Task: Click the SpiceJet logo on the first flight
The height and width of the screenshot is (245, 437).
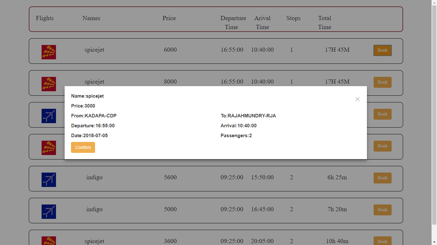Action: pyautogui.click(x=49, y=52)
